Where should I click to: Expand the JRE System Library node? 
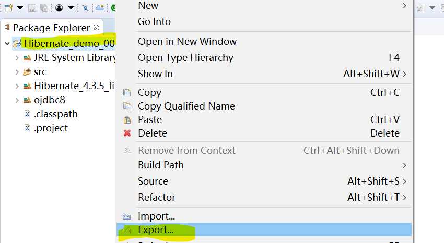(17, 58)
